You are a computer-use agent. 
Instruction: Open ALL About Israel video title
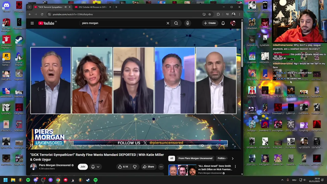tap(215, 168)
